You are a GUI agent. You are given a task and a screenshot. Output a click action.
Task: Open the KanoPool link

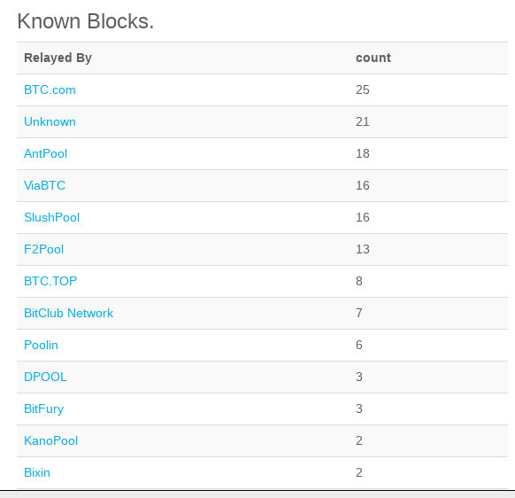[50, 440]
